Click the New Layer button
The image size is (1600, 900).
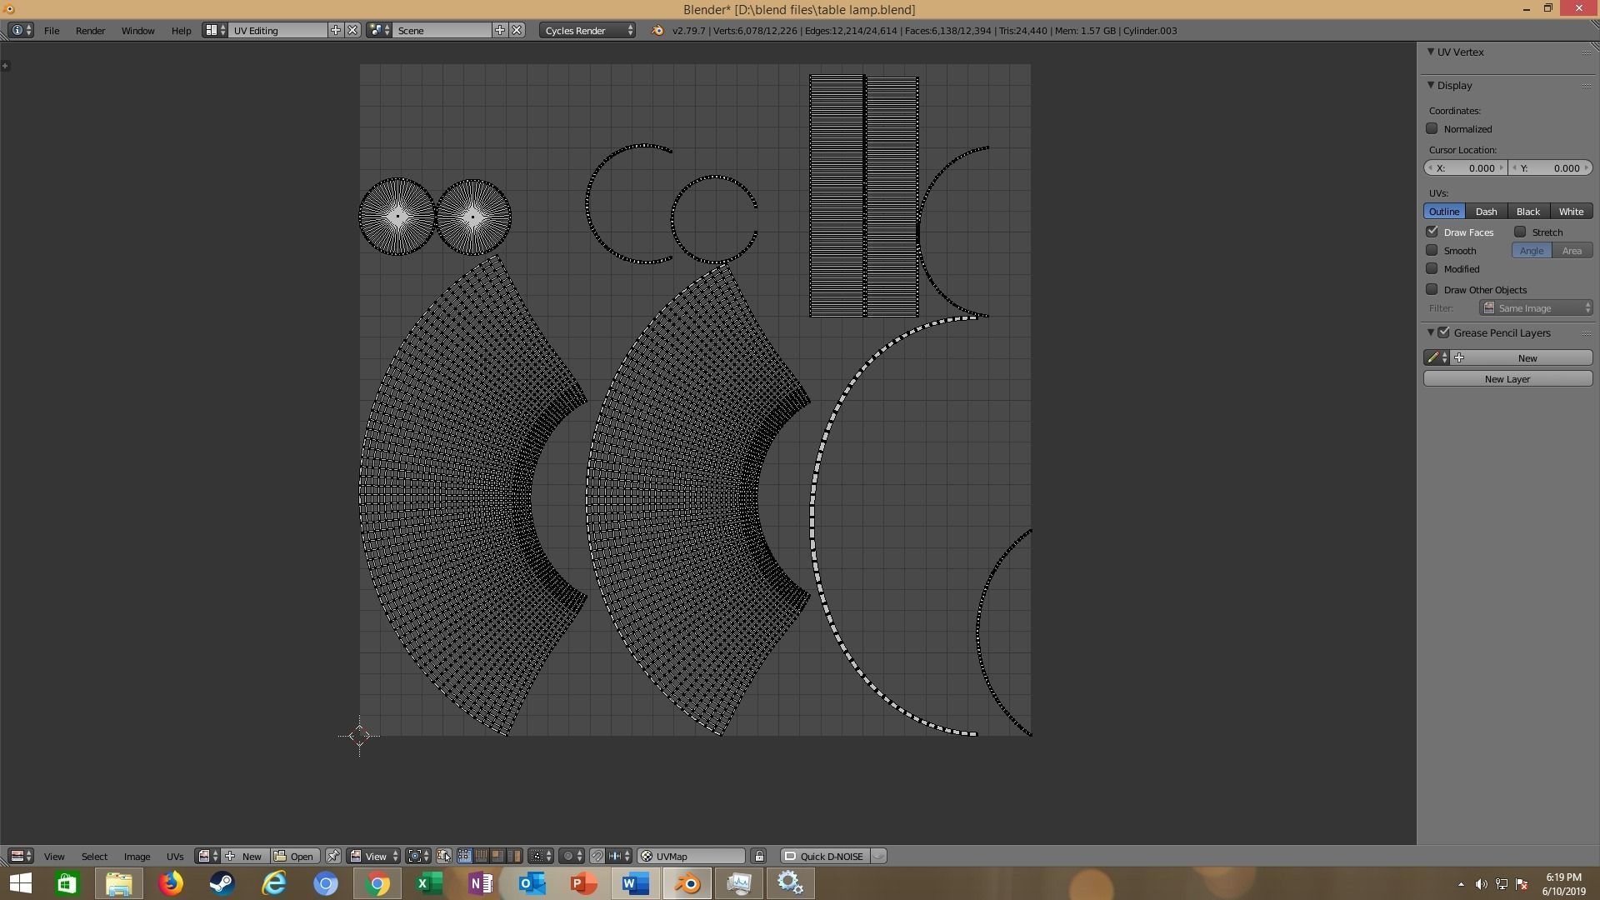(x=1507, y=379)
